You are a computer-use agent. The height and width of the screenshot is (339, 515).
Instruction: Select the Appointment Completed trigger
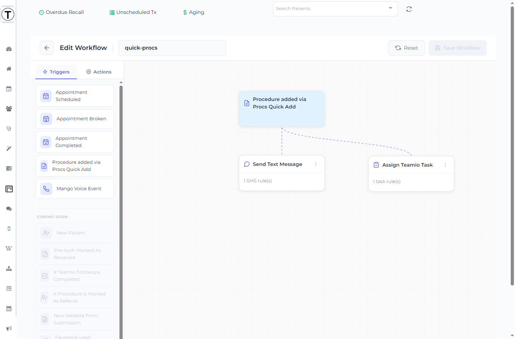pyautogui.click(x=75, y=142)
